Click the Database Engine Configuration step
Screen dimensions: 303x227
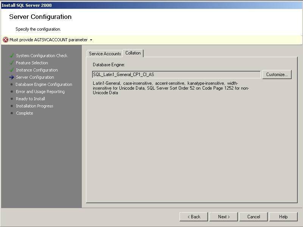(x=44, y=84)
